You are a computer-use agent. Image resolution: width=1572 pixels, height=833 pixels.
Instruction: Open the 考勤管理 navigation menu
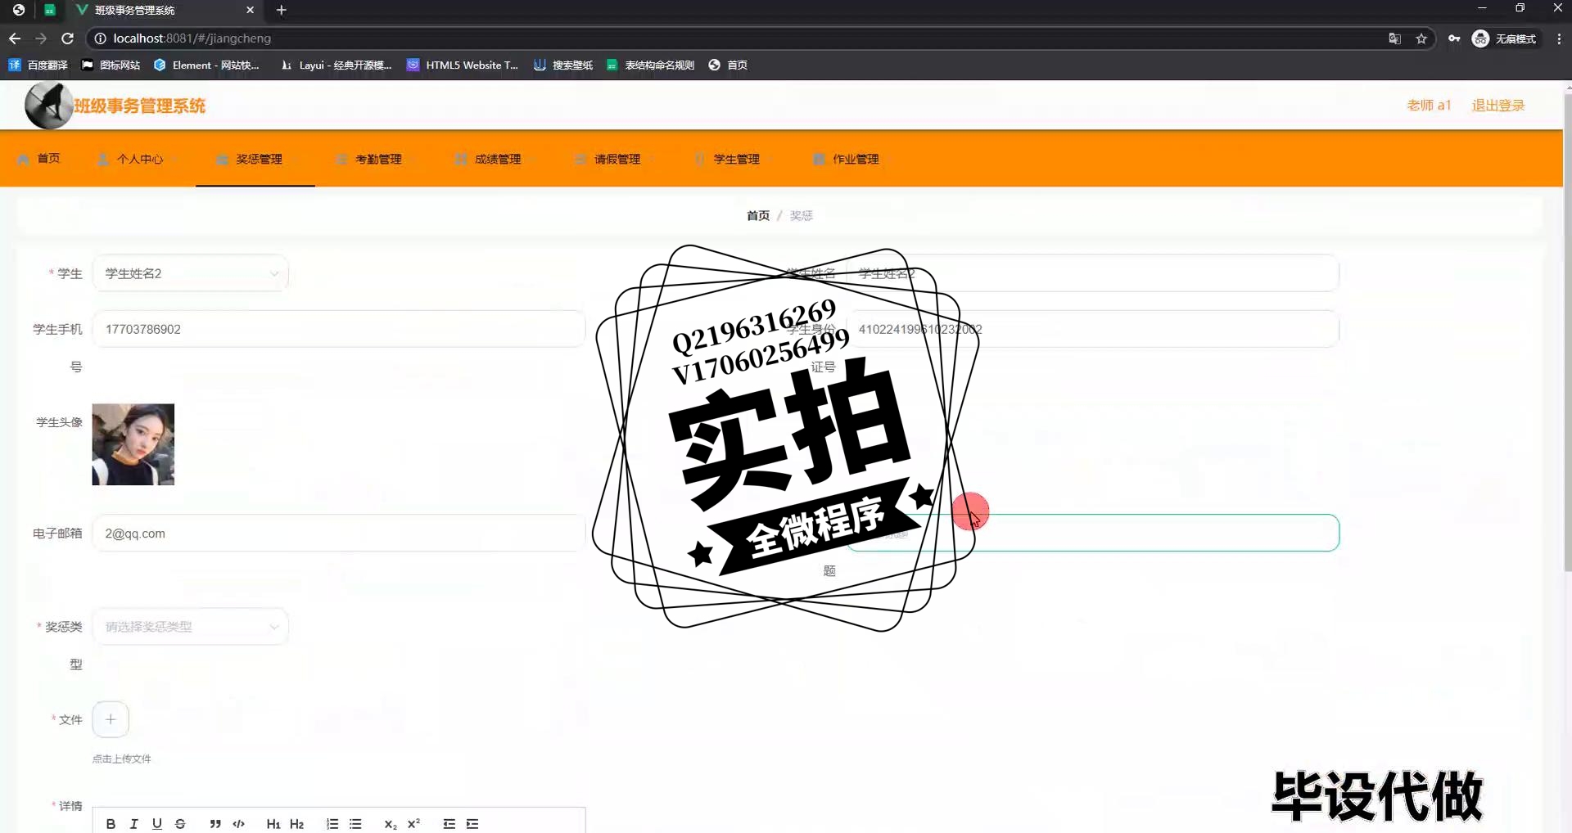pyautogui.click(x=374, y=159)
